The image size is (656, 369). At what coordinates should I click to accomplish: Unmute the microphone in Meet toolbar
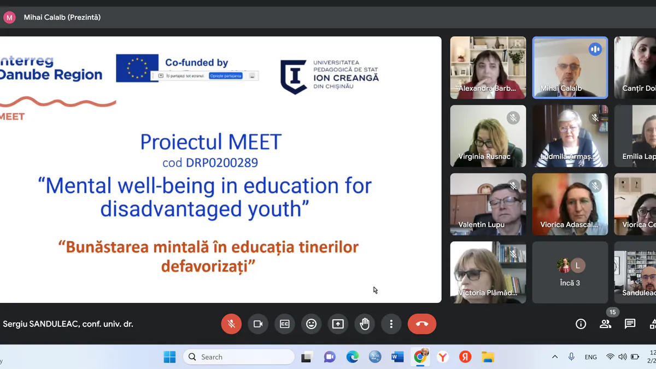pyautogui.click(x=231, y=324)
